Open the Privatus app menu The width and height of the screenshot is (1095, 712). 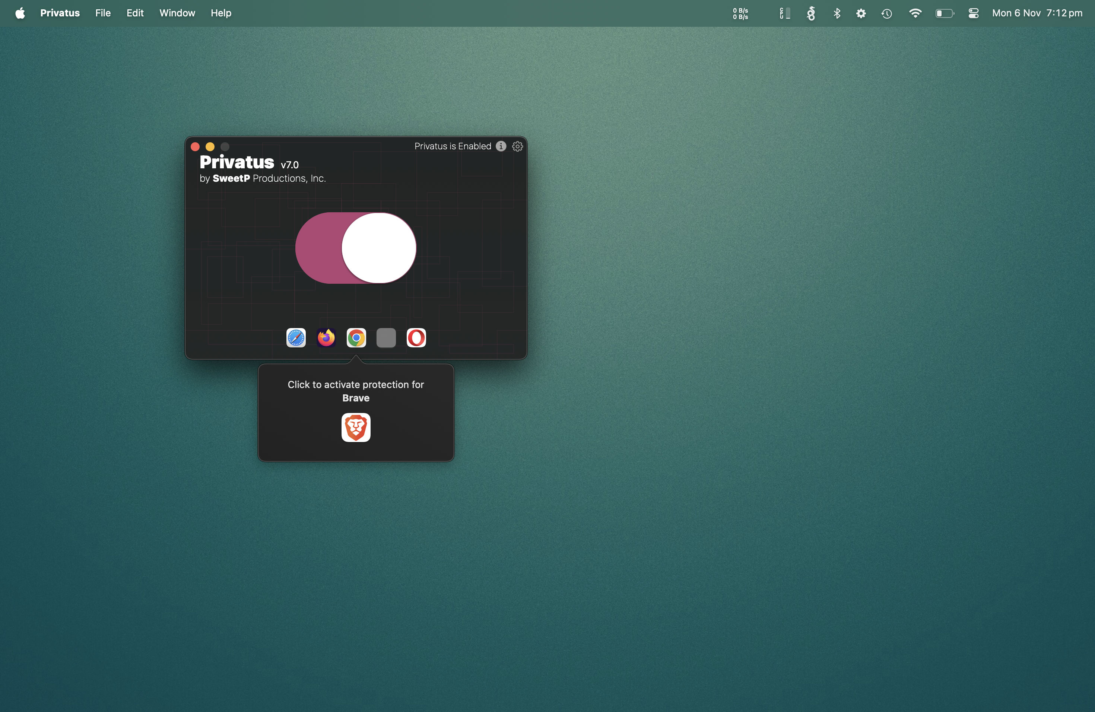click(60, 13)
